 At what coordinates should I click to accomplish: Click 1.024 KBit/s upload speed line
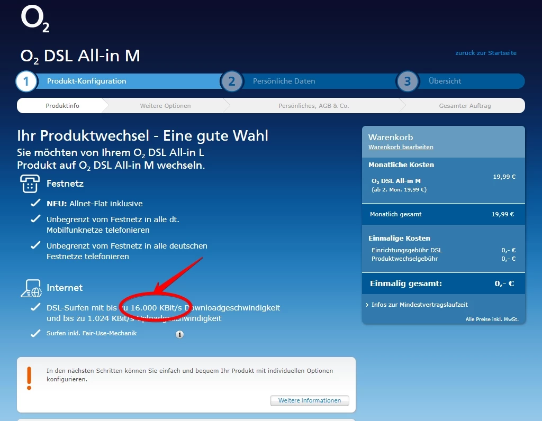(x=134, y=318)
